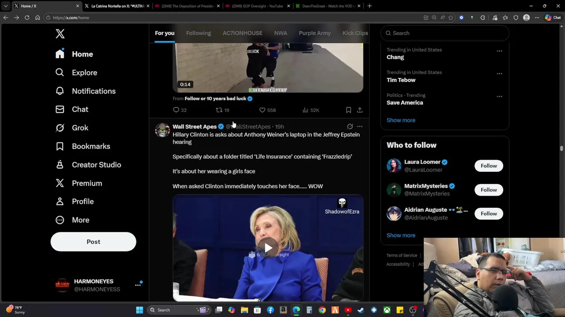Switch to GOP Oversight YouTube tab

click(x=257, y=6)
